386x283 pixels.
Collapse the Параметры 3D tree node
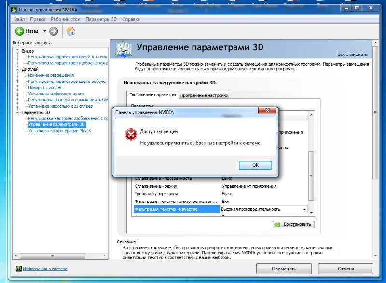pos(17,112)
